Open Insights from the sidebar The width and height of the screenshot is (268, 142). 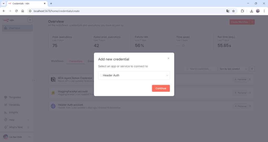click(x=14, y=112)
